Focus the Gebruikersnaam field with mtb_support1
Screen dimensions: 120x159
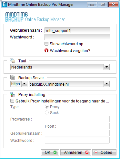77,30
